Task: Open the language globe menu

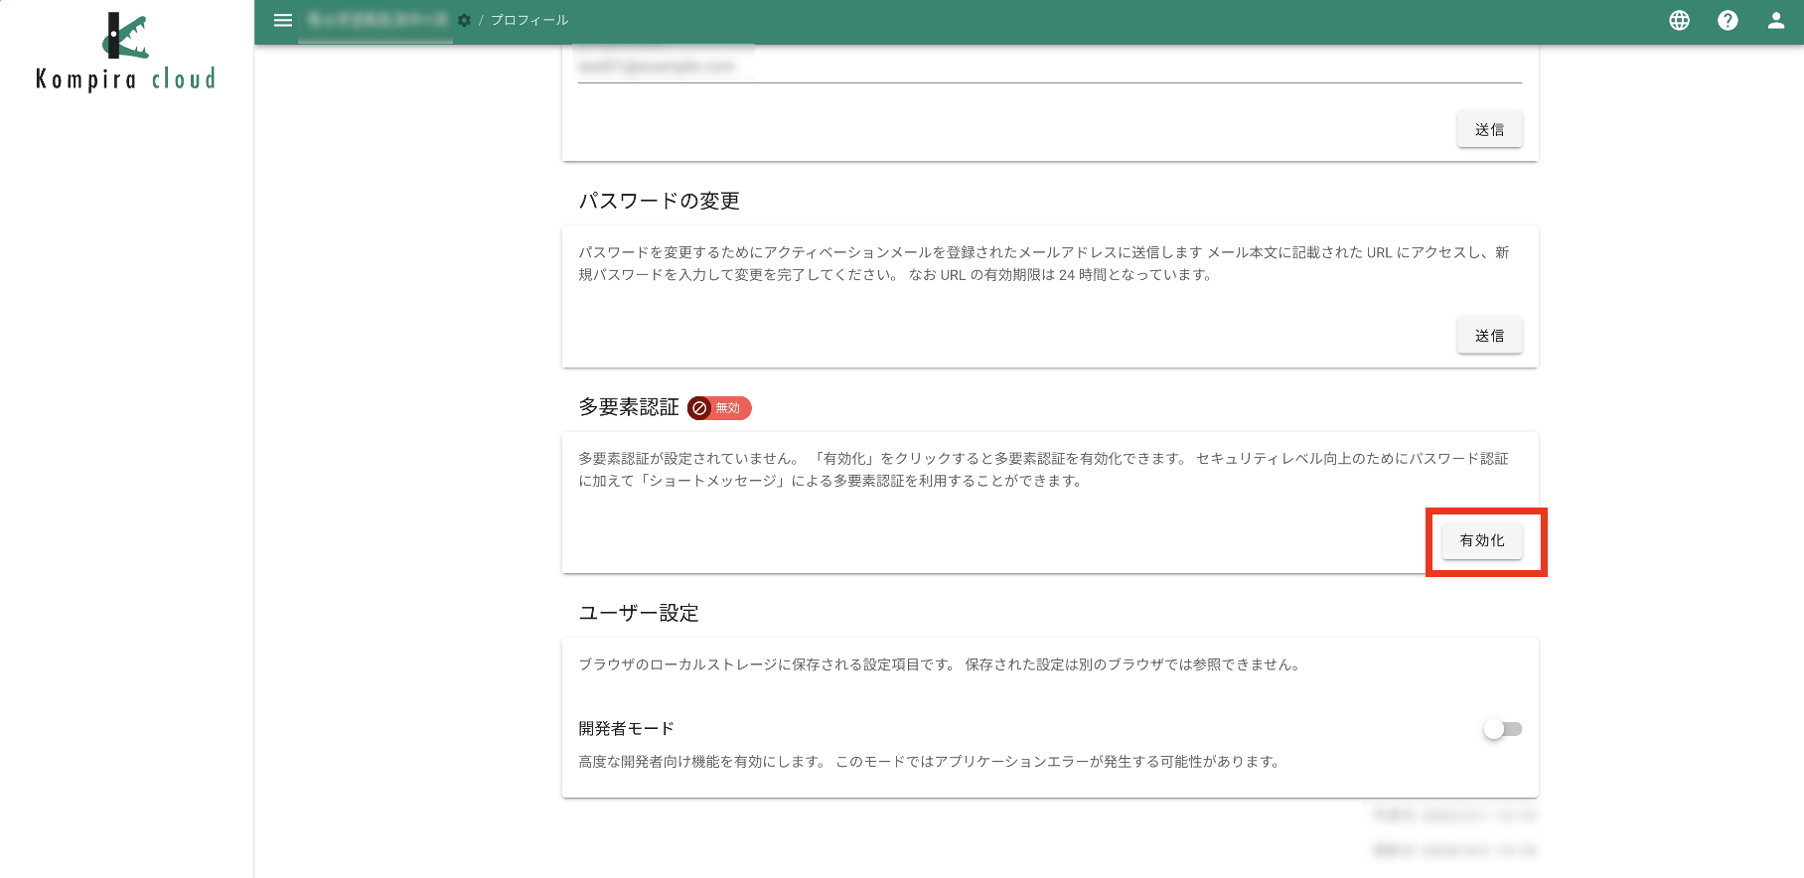Action: 1679,20
